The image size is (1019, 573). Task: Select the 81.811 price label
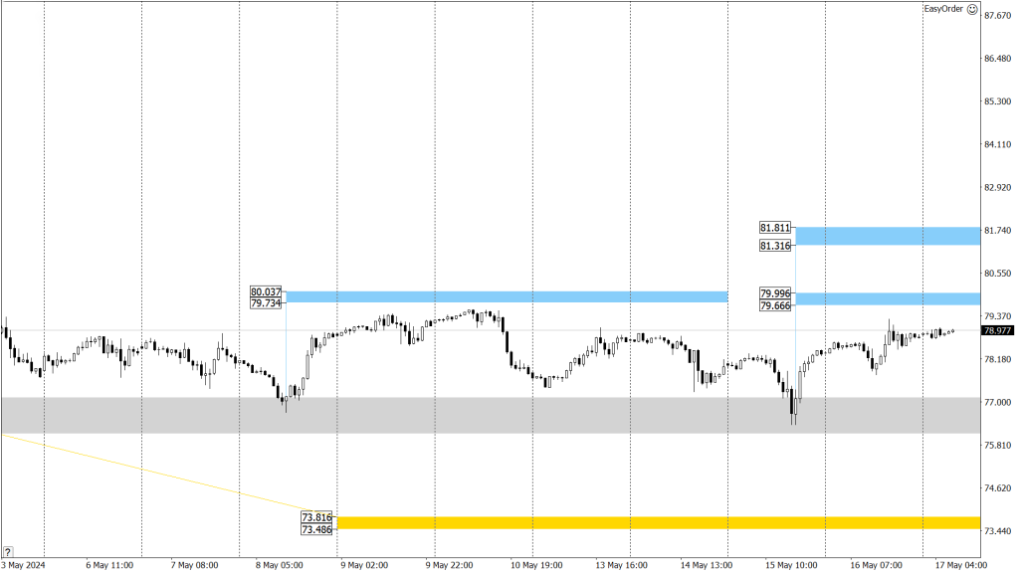tap(775, 228)
